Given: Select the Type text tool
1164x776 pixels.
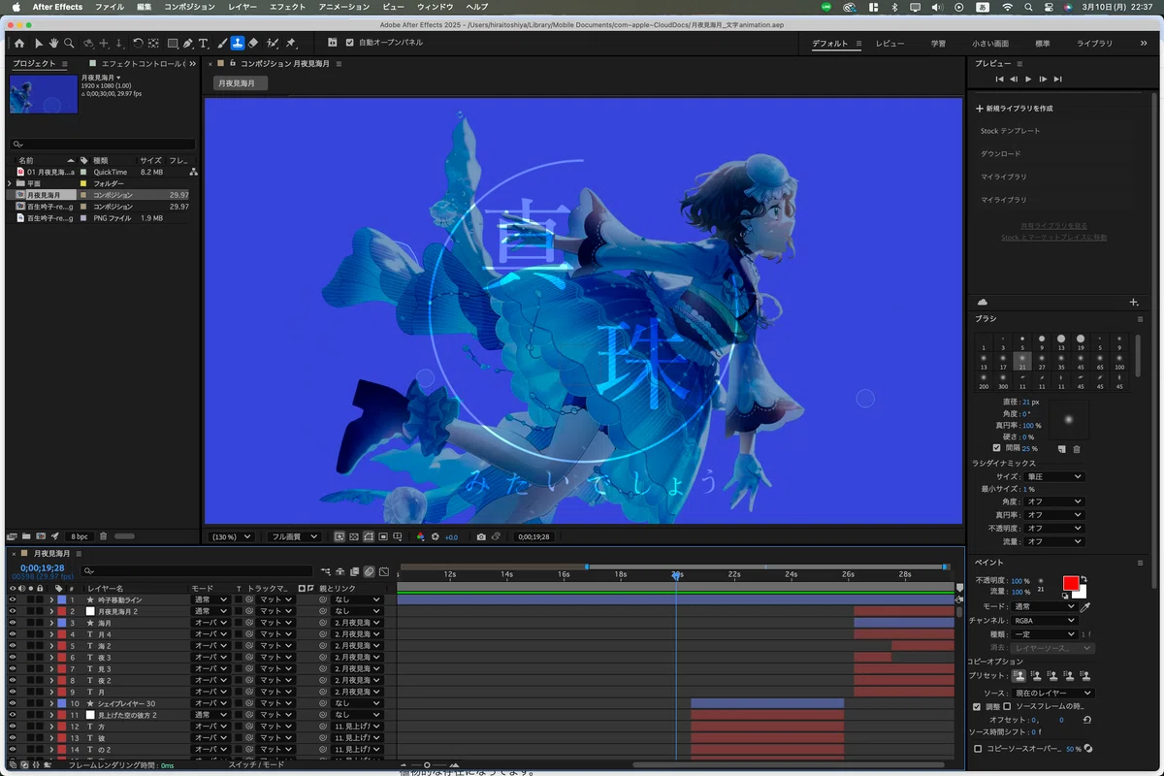Looking at the screenshot, I should pos(203,44).
